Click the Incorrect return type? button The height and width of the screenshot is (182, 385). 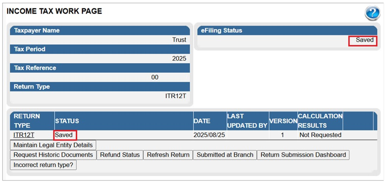click(x=44, y=165)
